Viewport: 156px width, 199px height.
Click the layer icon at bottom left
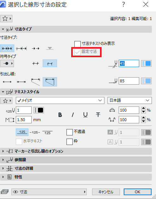[x=4, y=192]
